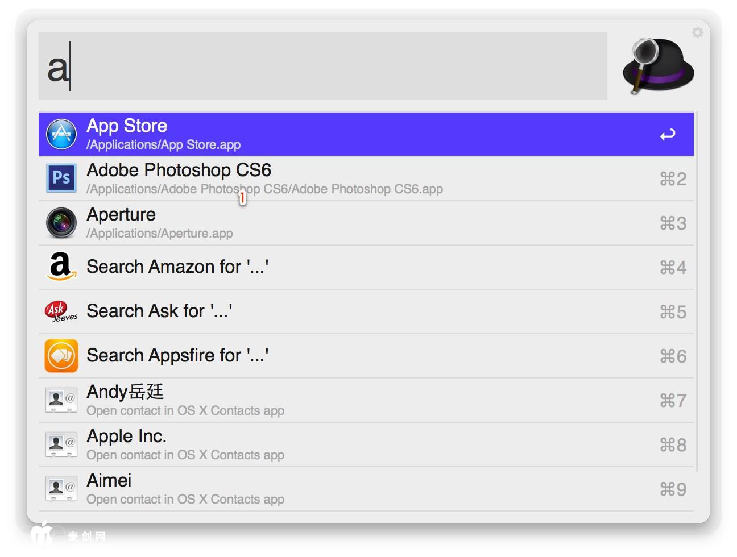Click the Aperture camera lens icon
The image size is (737, 557).
[61, 222]
